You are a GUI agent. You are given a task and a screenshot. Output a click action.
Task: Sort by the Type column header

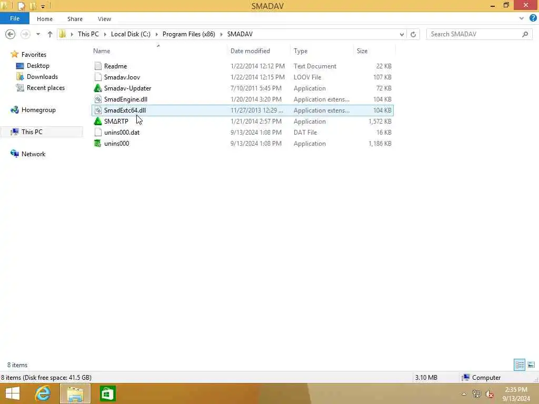tap(301, 51)
